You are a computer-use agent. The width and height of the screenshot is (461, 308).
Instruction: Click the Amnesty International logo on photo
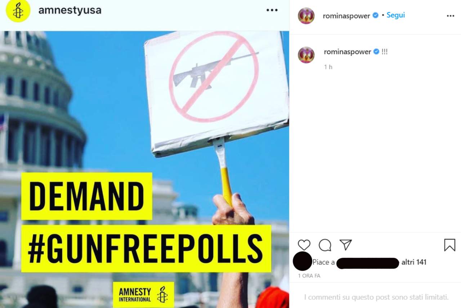click(143, 295)
